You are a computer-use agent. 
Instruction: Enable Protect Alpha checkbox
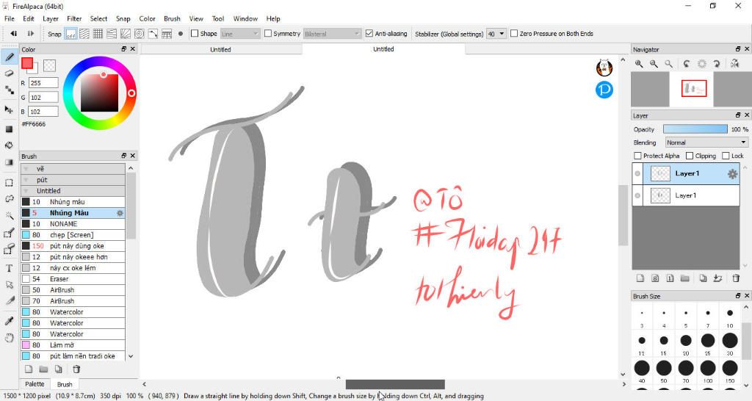click(x=638, y=156)
